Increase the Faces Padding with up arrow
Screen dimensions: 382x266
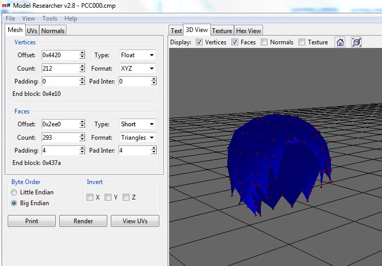coord(82,148)
